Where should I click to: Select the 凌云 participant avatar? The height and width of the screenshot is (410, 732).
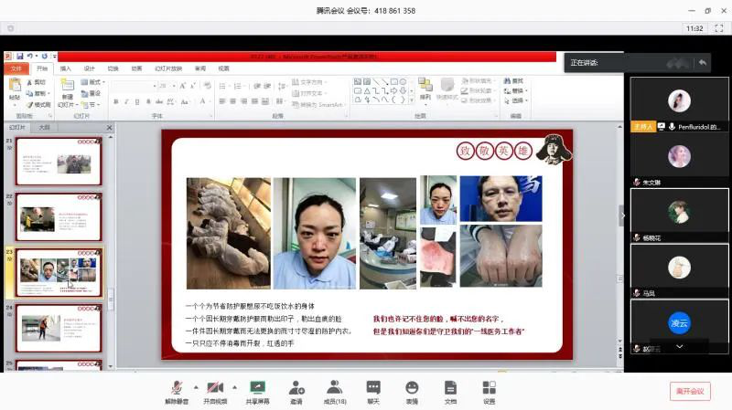(x=679, y=323)
